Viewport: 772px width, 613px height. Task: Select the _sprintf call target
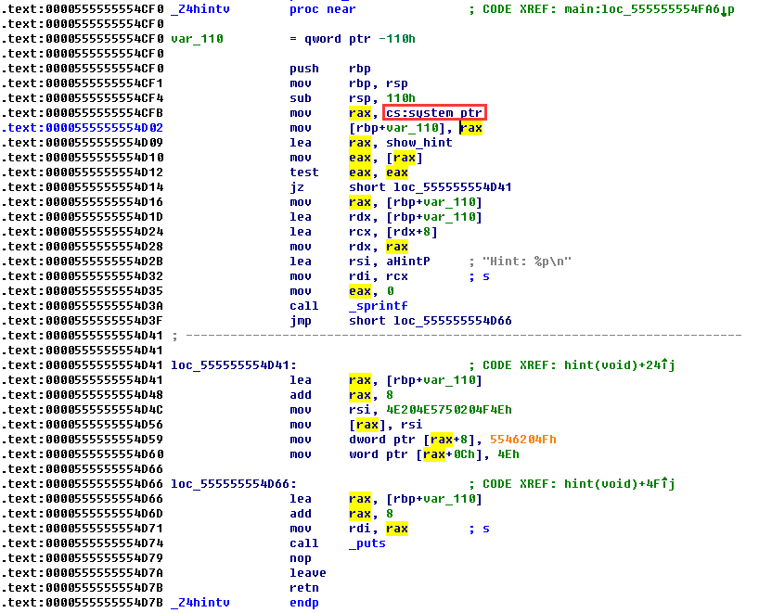[379, 306]
